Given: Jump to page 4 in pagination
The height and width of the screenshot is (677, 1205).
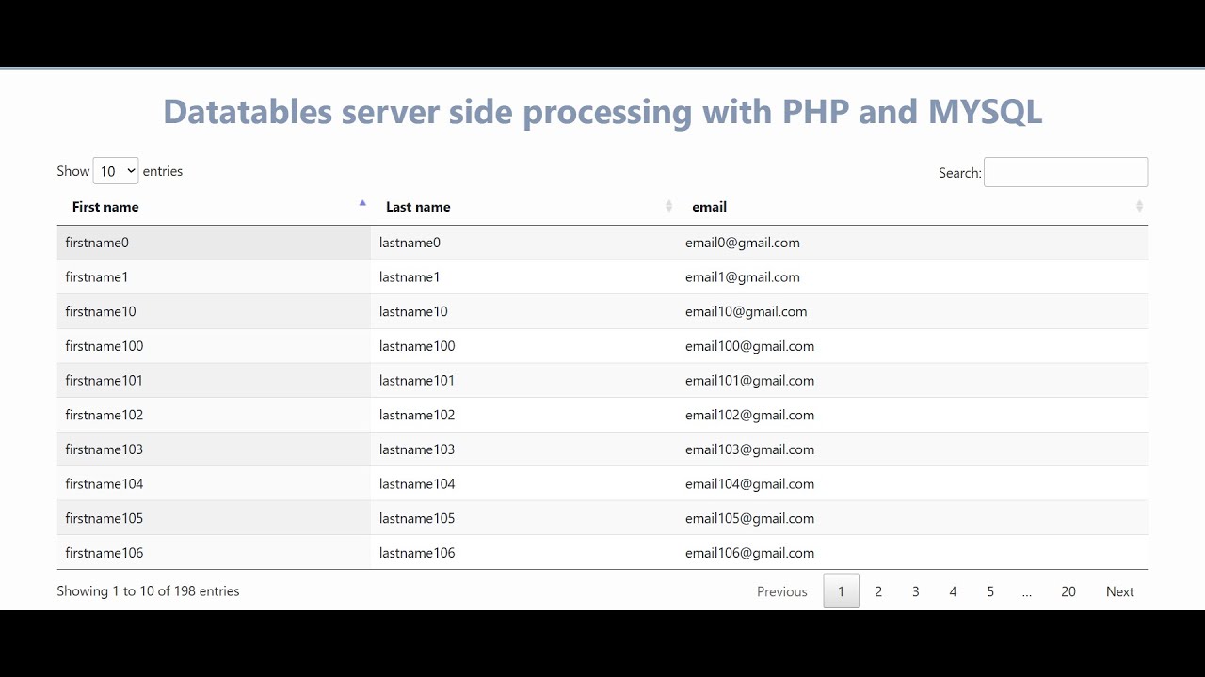Looking at the screenshot, I should (953, 591).
